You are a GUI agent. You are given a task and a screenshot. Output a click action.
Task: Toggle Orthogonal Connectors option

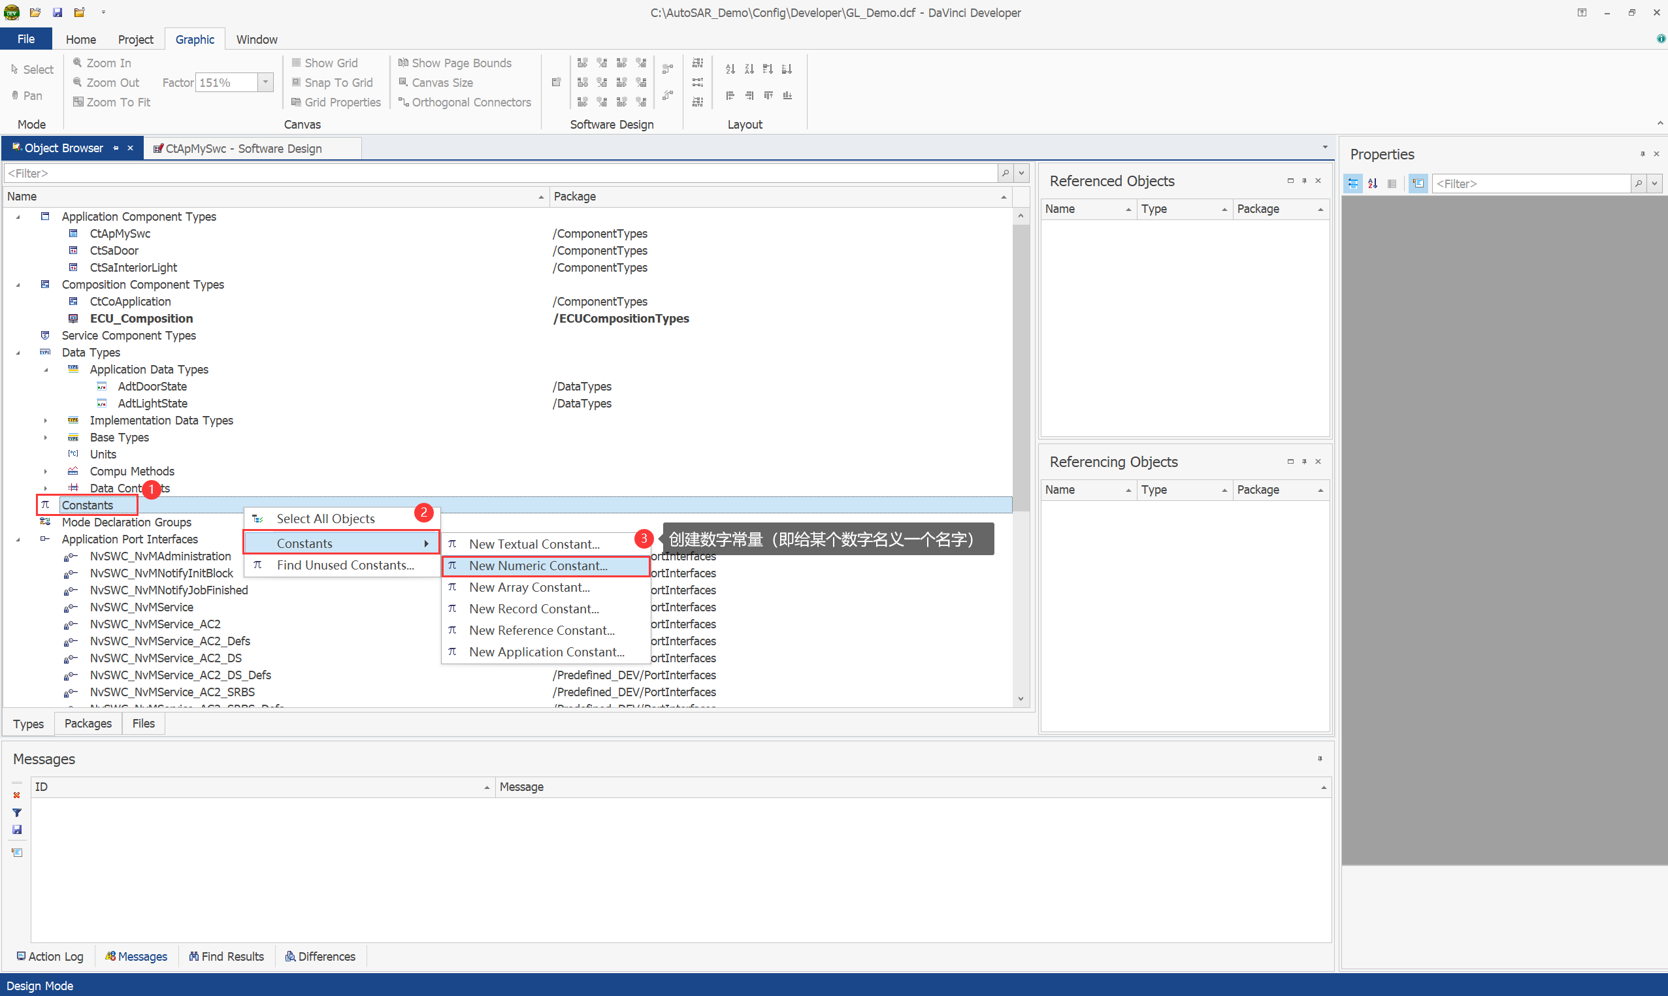[x=465, y=102]
